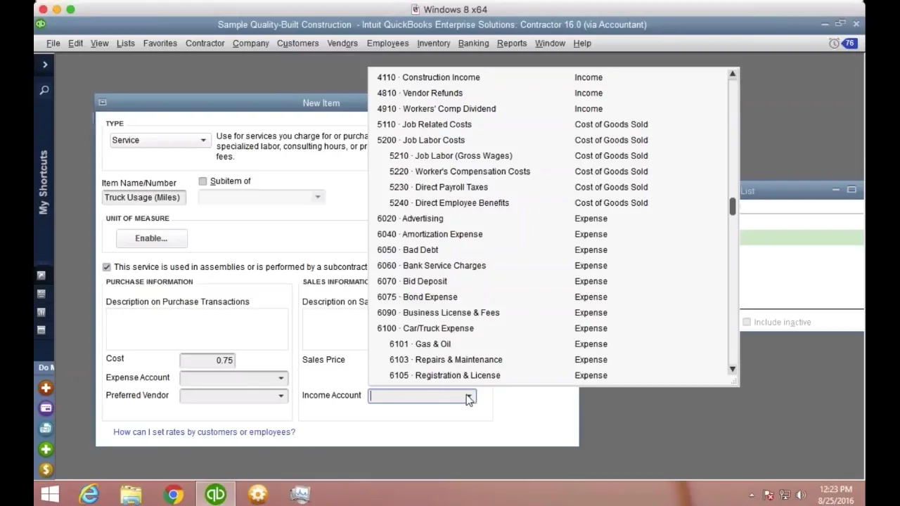Viewport: 900px width, 506px height.
Task: Click the green plus shortcut icon
Action: (x=46, y=449)
